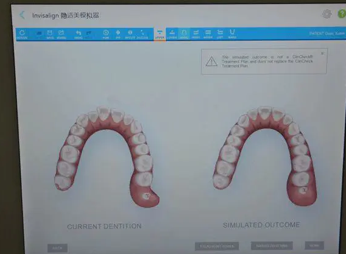Select the Anterior view icon
Screen dimensions: 346x254
[208, 34]
